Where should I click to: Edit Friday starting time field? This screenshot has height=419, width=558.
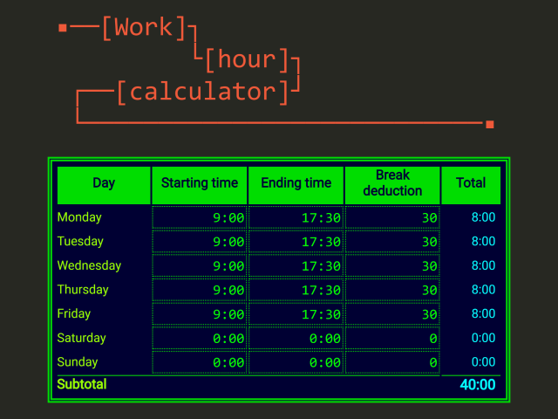coord(200,314)
